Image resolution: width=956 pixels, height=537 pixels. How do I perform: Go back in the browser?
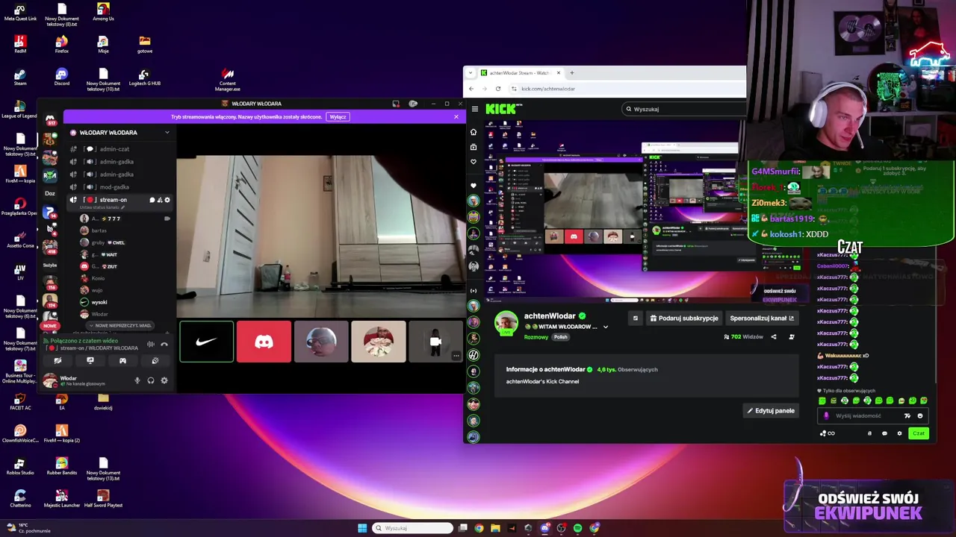[x=471, y=89]
